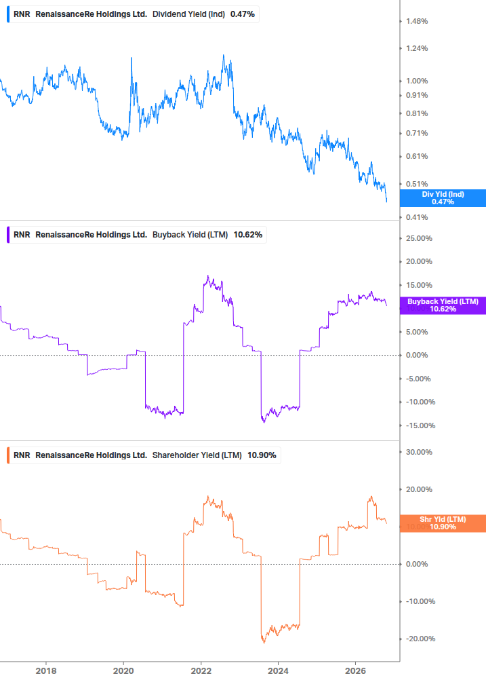Click the 15.00% tick on buyback axis
486x682 pixels.
point(419,285)
